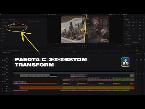Select the Open FX category

point(3,28)
